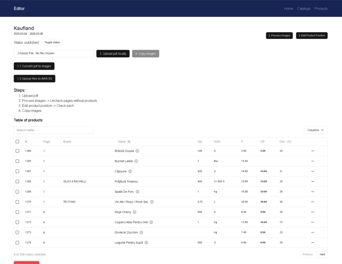Viewport: 342px width, 264px height.
Task: Open actions dropdown for Vin Alb row
Action: click(x=313, y=202)
